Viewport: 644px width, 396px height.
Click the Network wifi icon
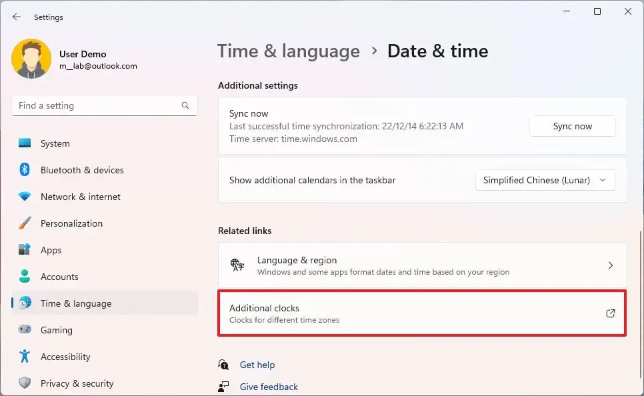click(x=25, y=197)
